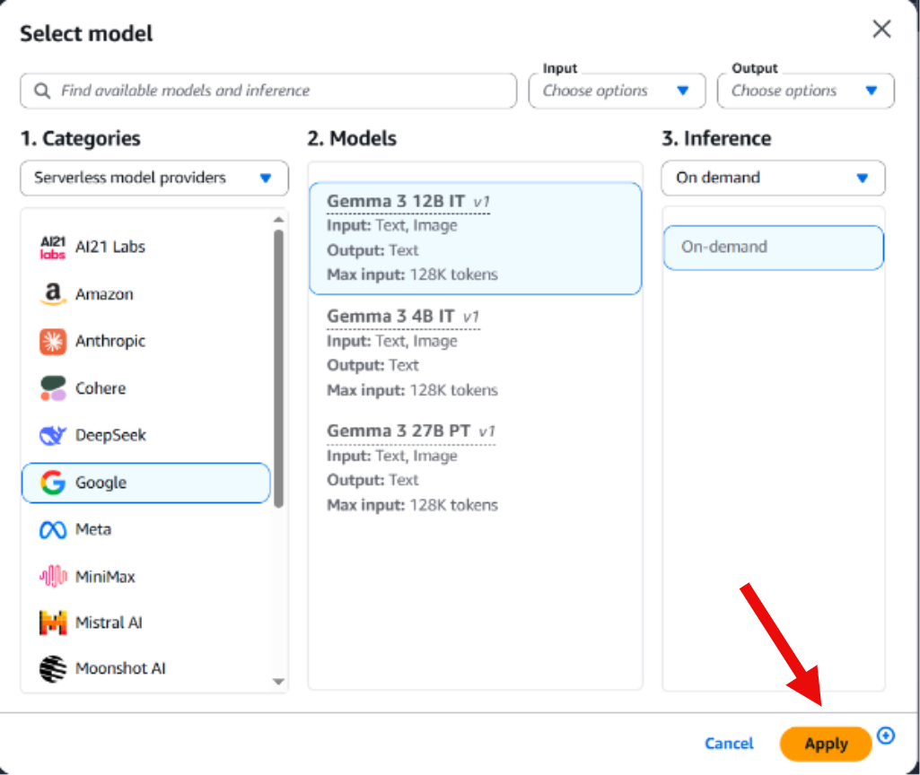Click the down arrow of categories scrollbar
This screenshot has height=775, width=920.
(279, 682)
